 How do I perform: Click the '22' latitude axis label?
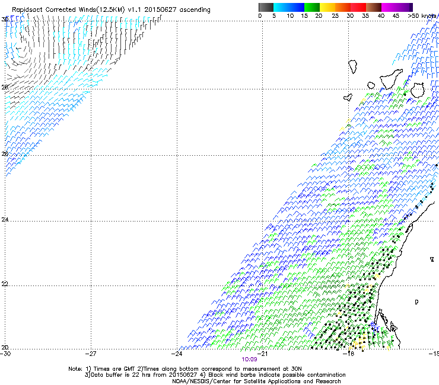pos(5,284)
